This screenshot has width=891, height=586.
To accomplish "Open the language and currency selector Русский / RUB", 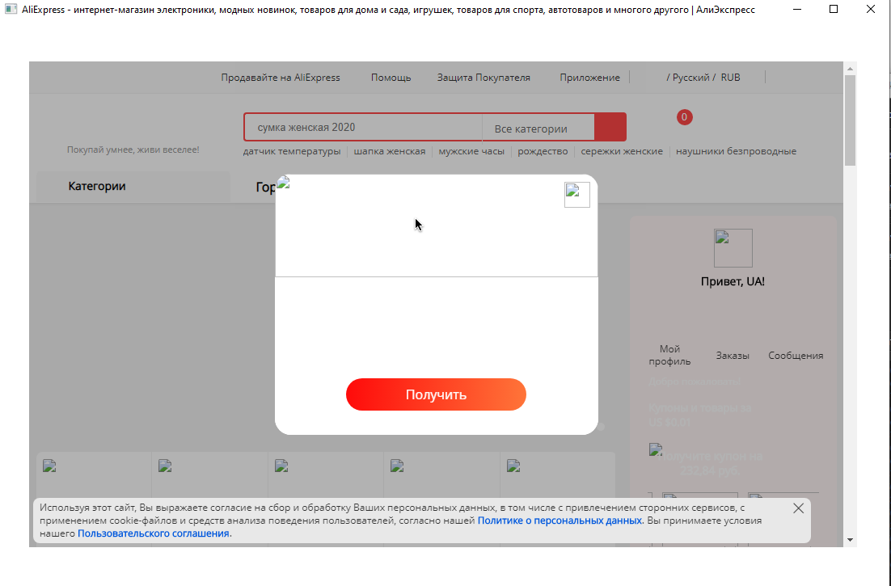I will tap(703, 78).
